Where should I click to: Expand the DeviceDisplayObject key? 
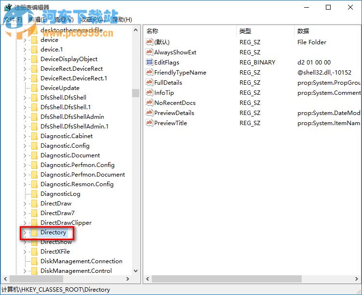[x=25, y=59]
